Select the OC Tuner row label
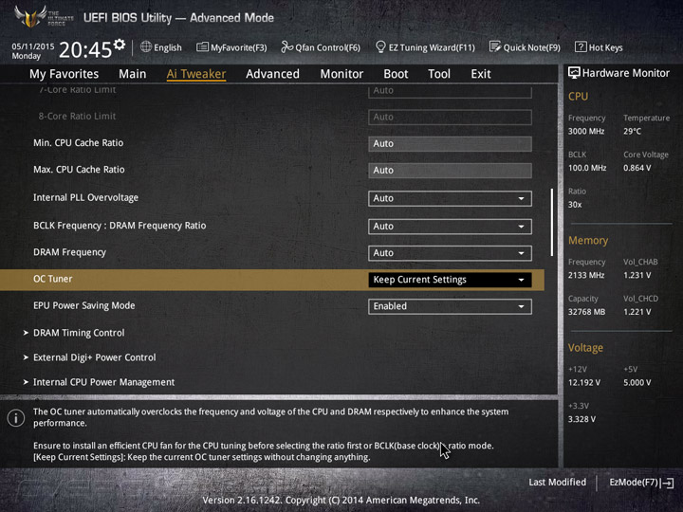 [x=53, y=279]
